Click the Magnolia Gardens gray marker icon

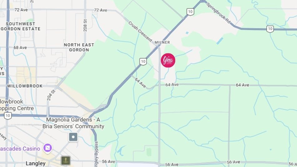73,137
